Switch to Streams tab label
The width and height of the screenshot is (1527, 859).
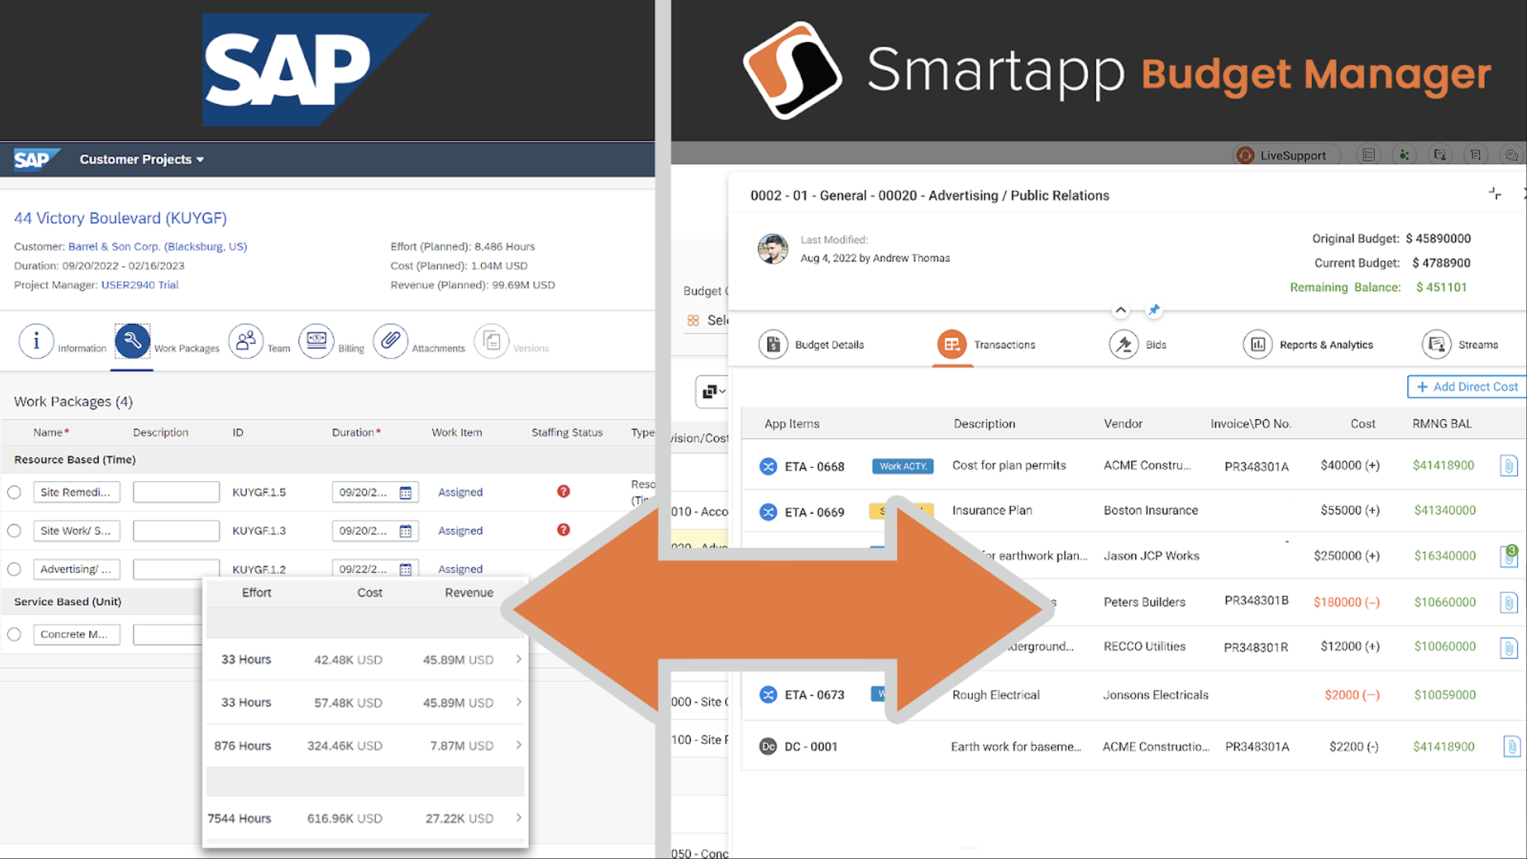click(x=1478, y=345)
